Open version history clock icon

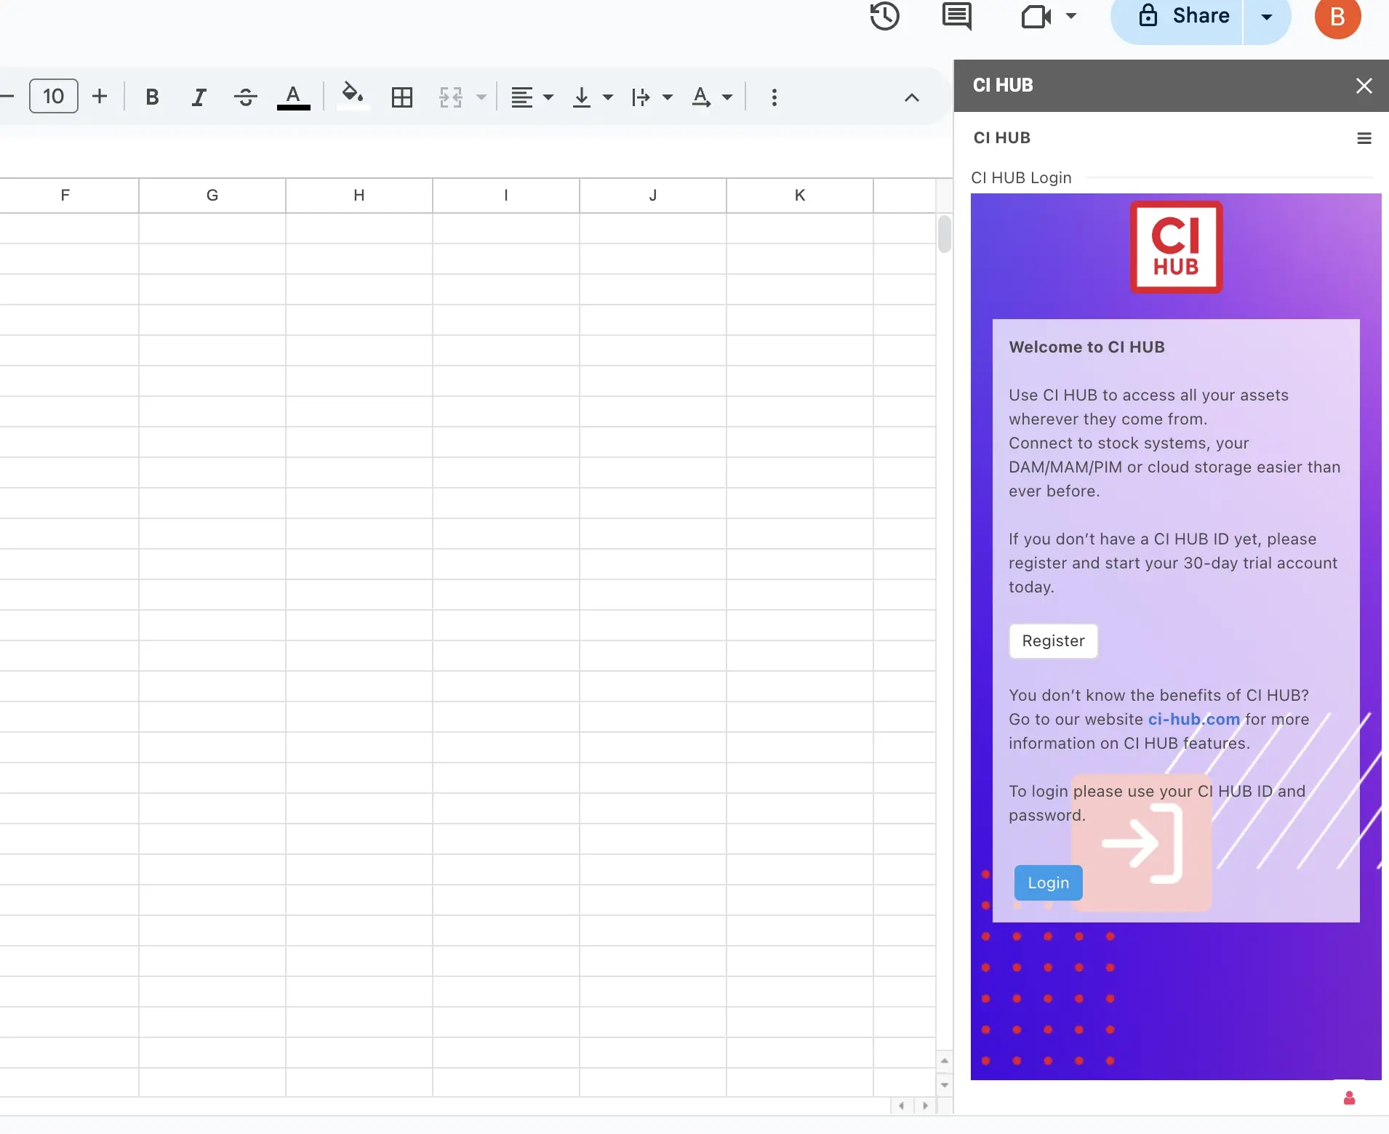tap(884, 16)
